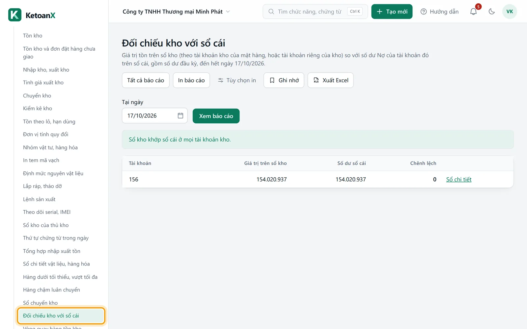Go to Tổng hợp nhập xuất tồn

pos(52,251)
